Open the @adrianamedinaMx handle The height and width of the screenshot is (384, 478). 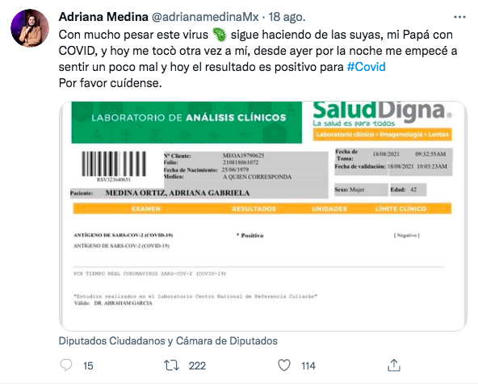pyautogui.click(x=205, y=17)
